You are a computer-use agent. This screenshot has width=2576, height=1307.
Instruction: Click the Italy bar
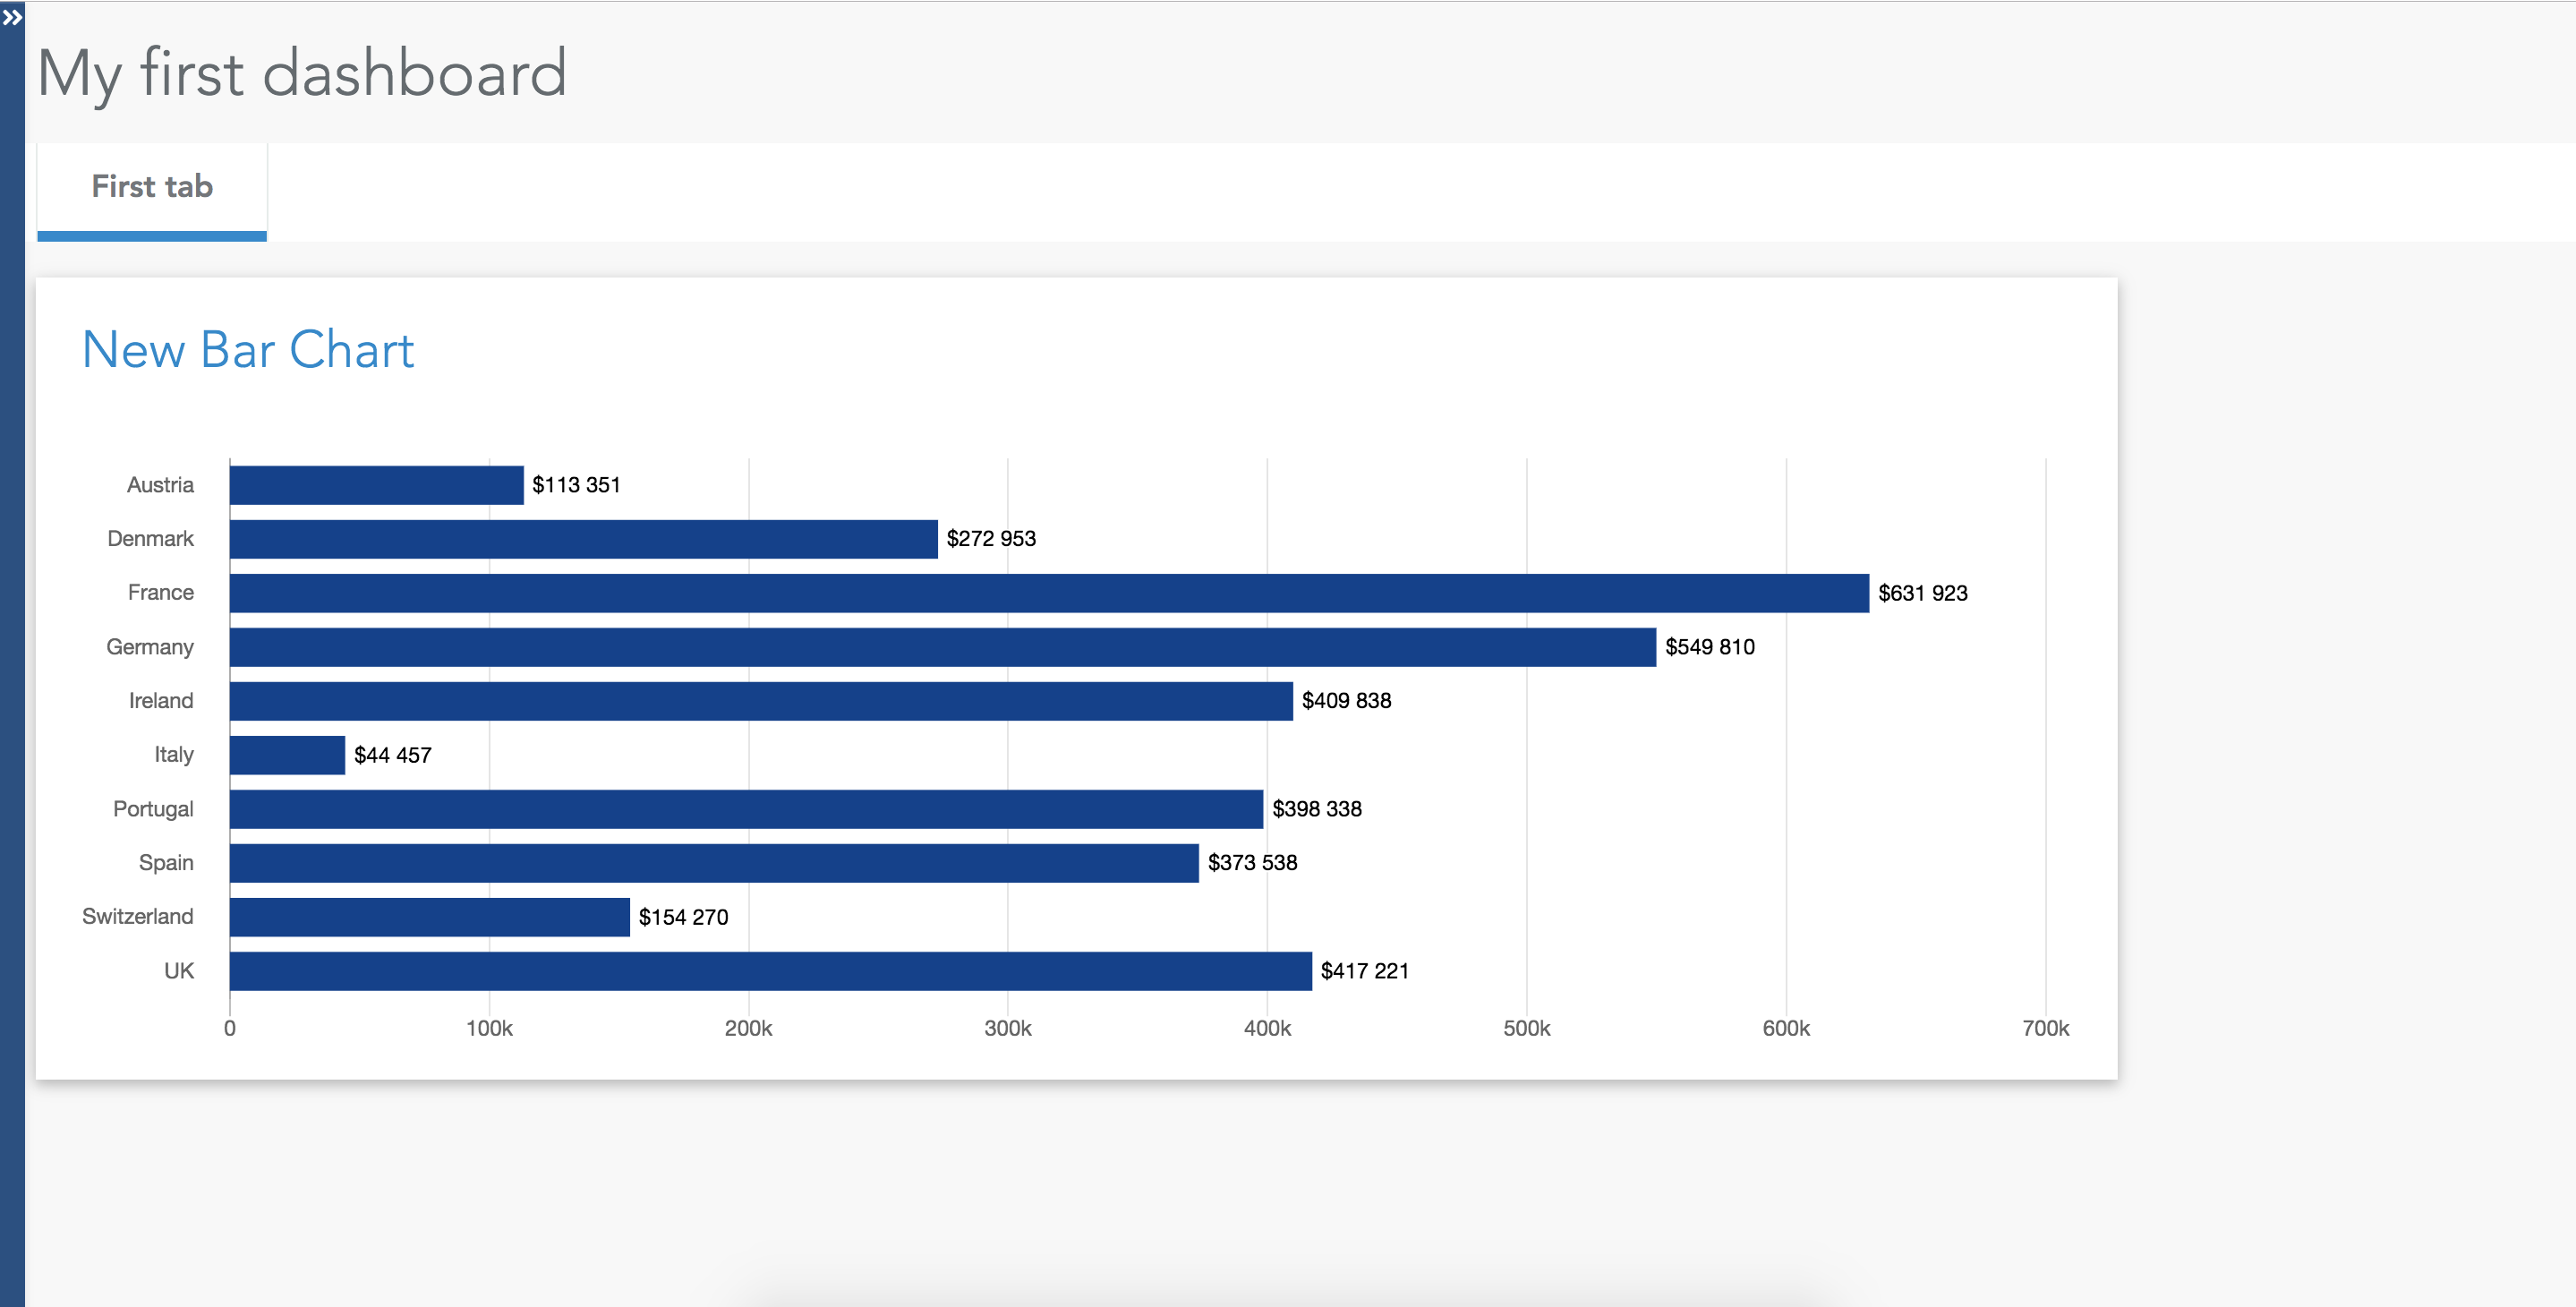pyautogui.click(x=287, y=755)
